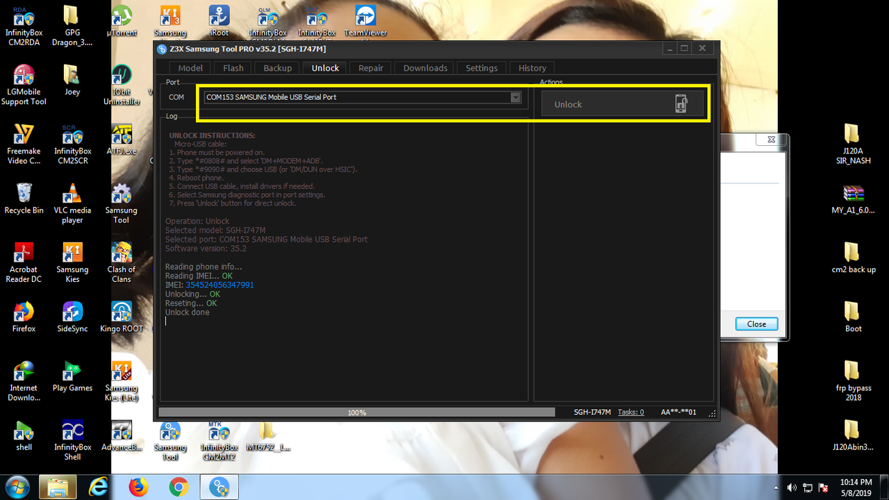This screenshot has height=500, width=889.
Task: Select the Unlock tab
Action: pyautogui.click(x=325, y=68)
